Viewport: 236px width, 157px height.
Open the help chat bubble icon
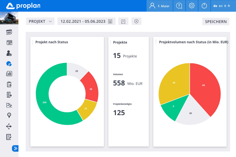click(179, 6)
